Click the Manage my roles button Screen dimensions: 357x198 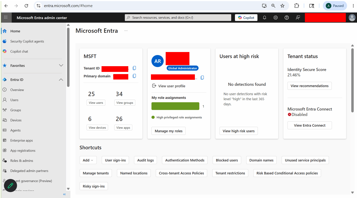(168, 131)
